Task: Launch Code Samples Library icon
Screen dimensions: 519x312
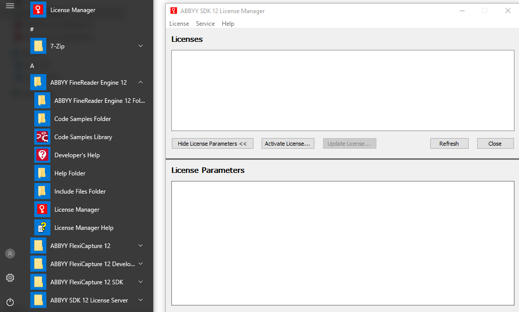Action: click(42, 137)
